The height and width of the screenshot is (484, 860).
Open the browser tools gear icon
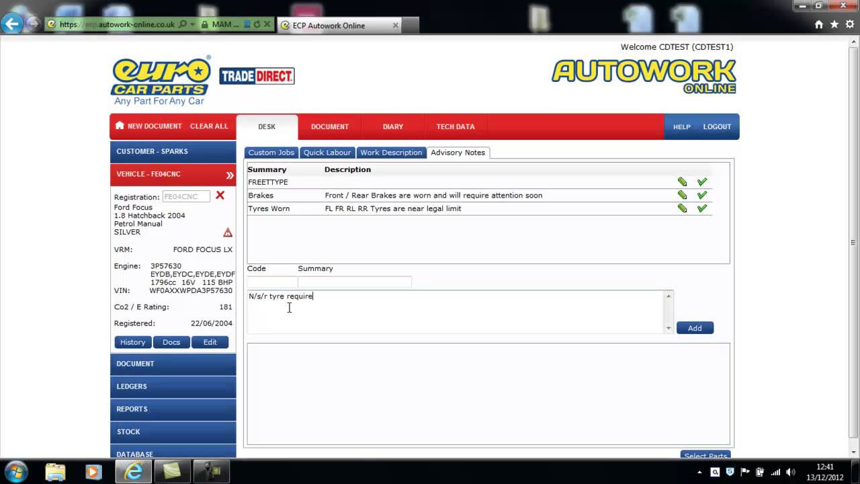pyautogui.click(x=849, y=24)
